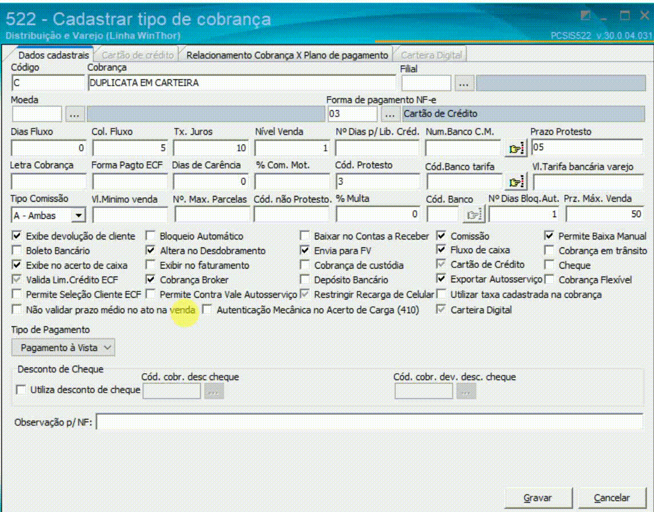Check Não validar prazo médio no ato na venda
This screenshot has height=512, width=654.
(x=17, y=310)
